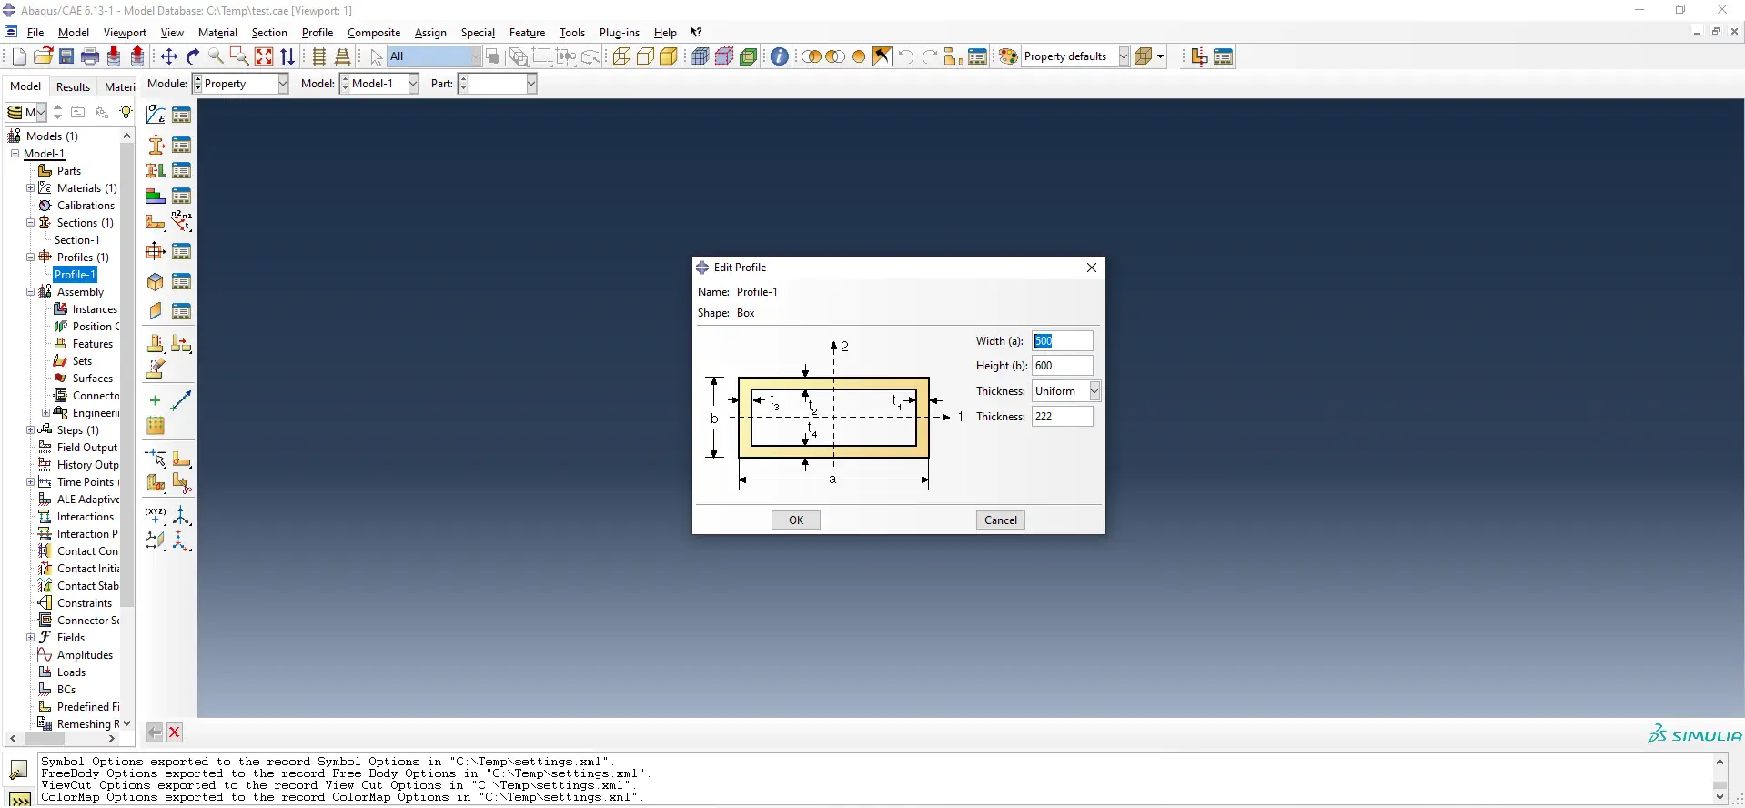
Task: Click the Assign Section icon
Action: [156, 170]
